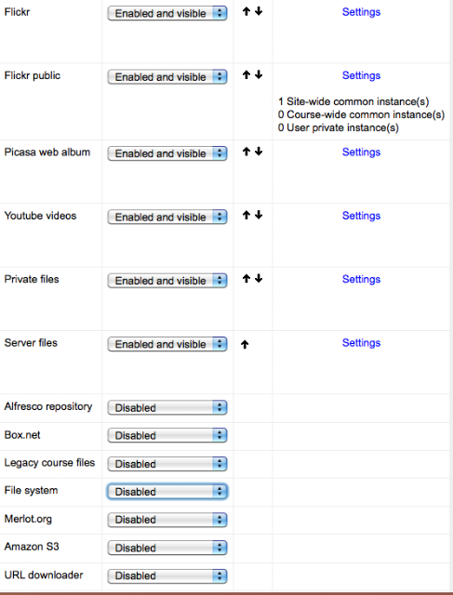
Task: Open Server files visibility dropdown
Action: click(x=167, y=344)
